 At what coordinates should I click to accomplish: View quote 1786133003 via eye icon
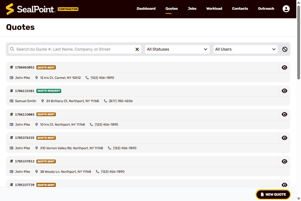pos(284,114)
